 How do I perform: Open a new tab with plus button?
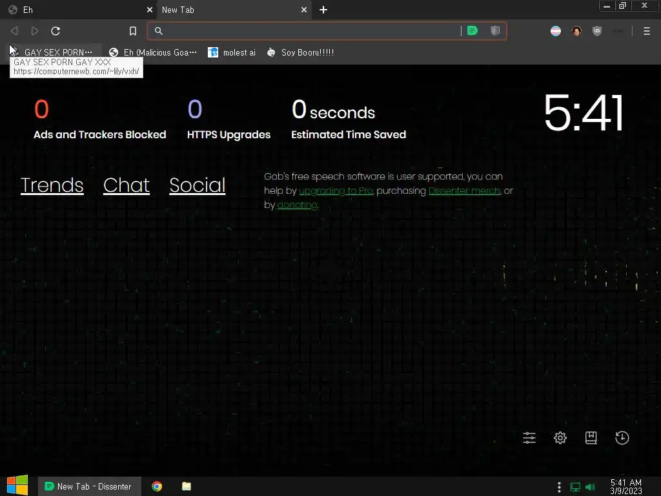click(323, 10)
